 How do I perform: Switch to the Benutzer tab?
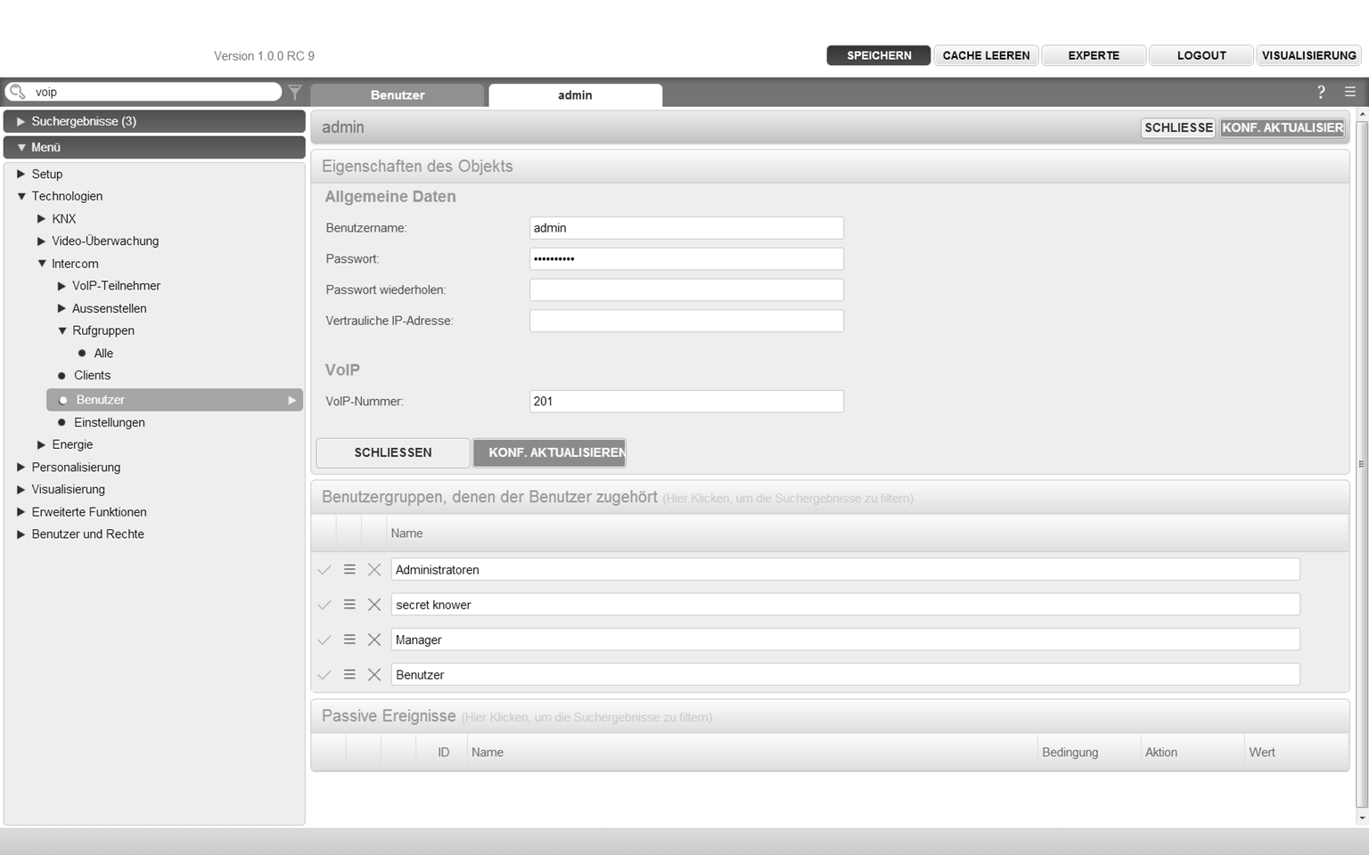click(x=398, y=95)
